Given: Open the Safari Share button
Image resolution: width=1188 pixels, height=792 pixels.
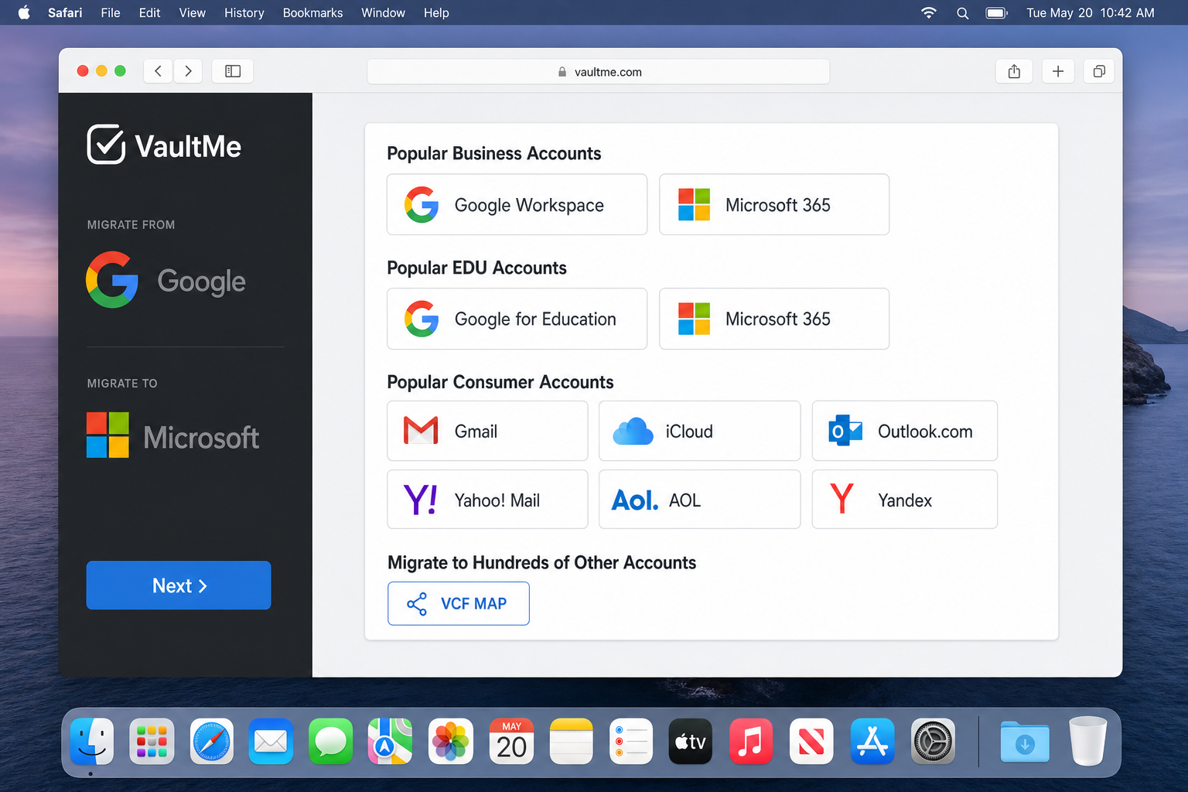Looking at the screenshot, I should pyautogui.click(x=1014, y=71).
